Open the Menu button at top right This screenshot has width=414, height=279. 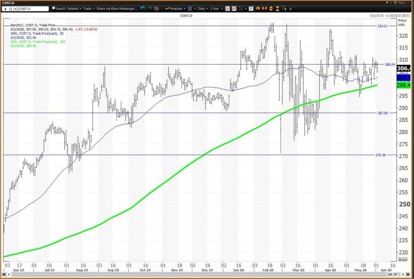400,3
